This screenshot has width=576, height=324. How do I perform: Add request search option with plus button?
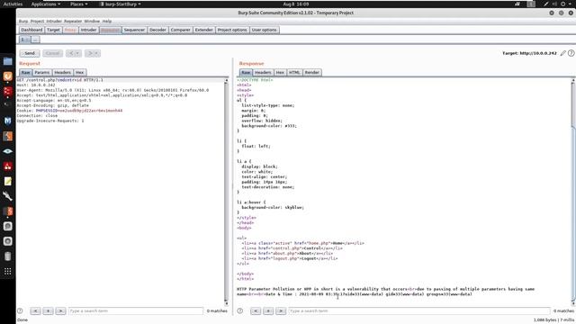(48, 311)
